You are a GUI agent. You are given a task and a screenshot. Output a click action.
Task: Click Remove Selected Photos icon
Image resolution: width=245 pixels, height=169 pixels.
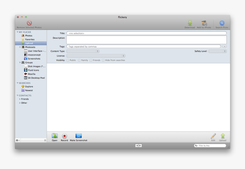click(29, 23)
